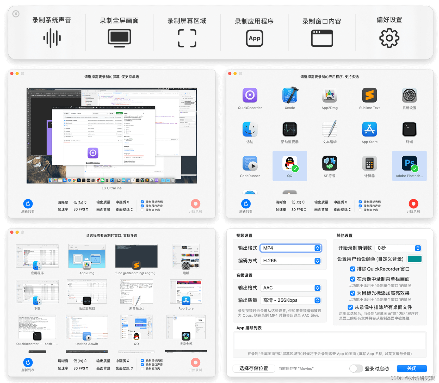439x383 pixels.
Task: Open the record application App icon
Action: point(254,38)
